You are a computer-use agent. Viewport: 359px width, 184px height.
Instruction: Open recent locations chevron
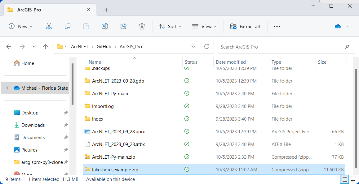tap(34, 47)
